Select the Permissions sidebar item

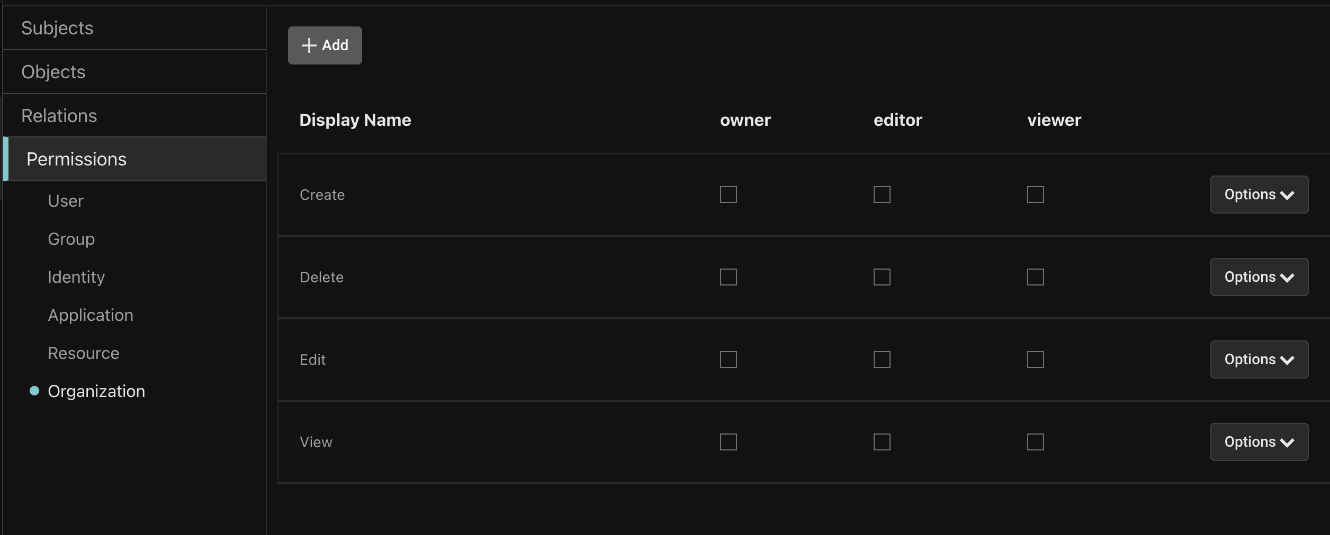tap(77, 159)
